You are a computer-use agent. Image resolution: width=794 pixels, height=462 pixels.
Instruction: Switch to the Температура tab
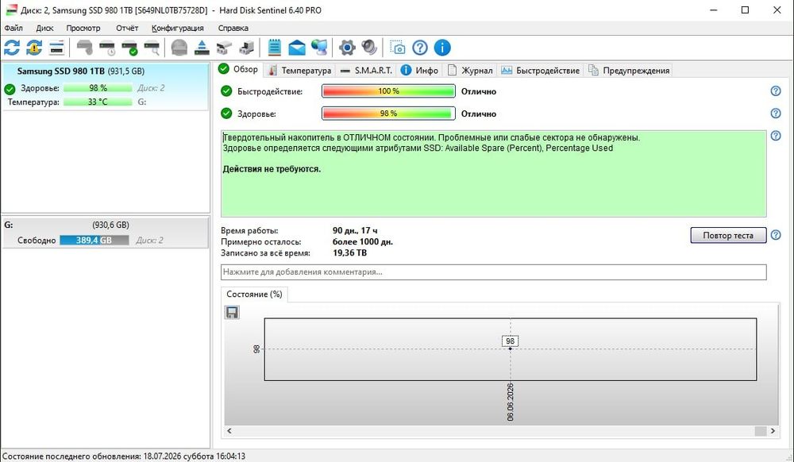click(300, 71)
